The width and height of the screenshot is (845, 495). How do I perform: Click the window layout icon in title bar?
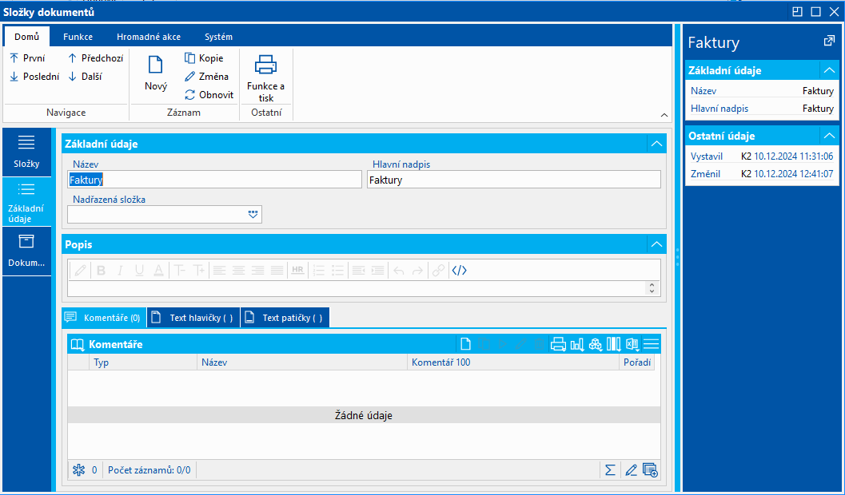tap(797, 11)
